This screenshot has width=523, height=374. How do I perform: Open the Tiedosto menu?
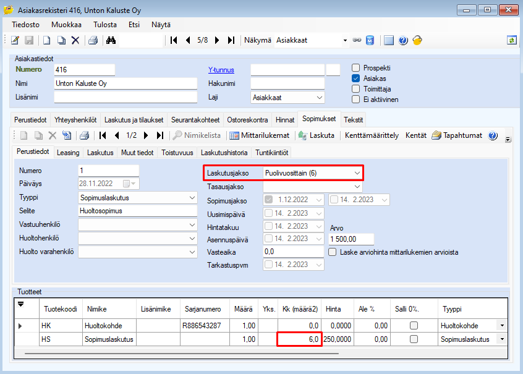coord(26,25)
